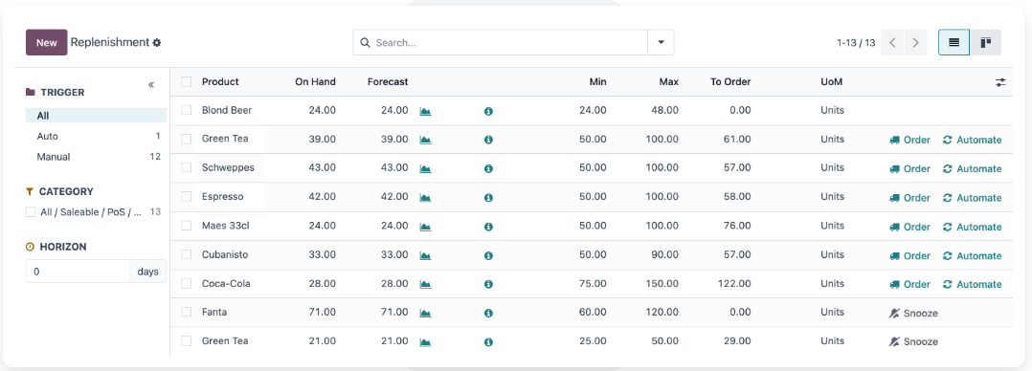Switch to the list view
The image size is (1032, 371).
click(x=953, y=43)
